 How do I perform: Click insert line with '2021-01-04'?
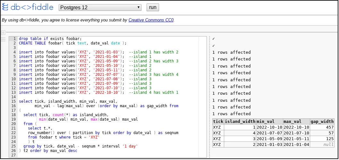pos(85,57)
